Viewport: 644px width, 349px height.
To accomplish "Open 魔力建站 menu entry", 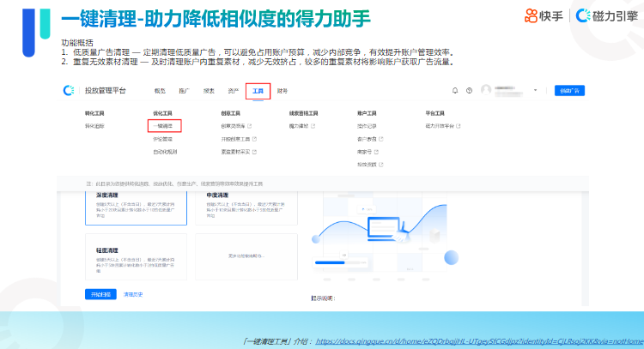I will (x=299, y=126).
